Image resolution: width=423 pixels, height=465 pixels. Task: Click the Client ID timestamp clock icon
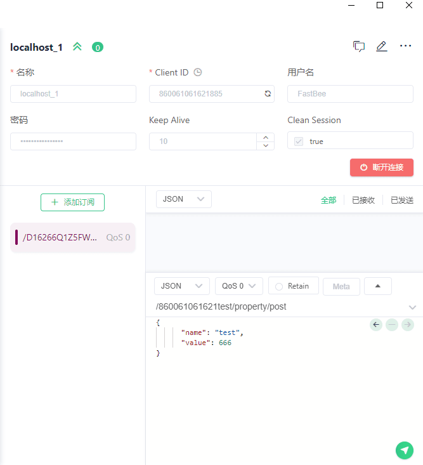pyautogui.click(x=198, y=72)
